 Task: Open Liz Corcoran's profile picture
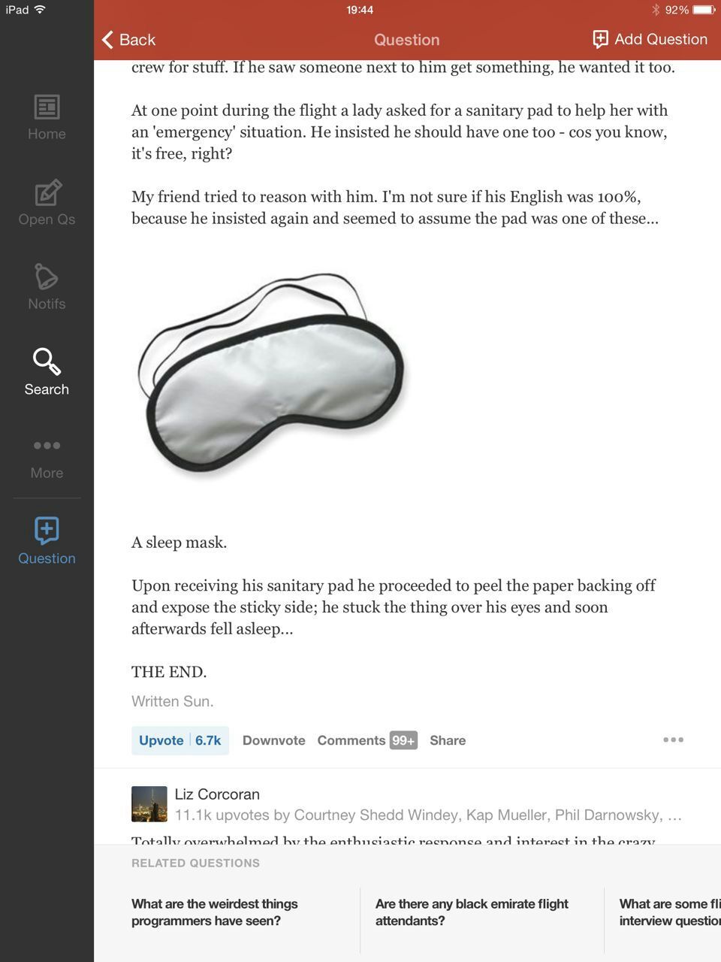pos(149,804)
